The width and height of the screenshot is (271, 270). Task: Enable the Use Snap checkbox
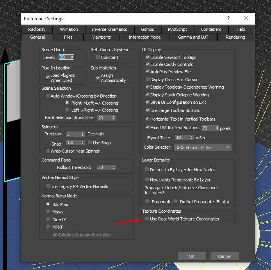click(x=90, y=142)
